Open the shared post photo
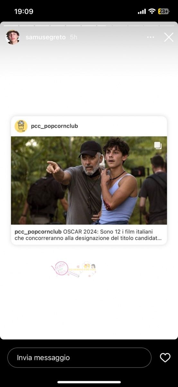 click(89, 180)
